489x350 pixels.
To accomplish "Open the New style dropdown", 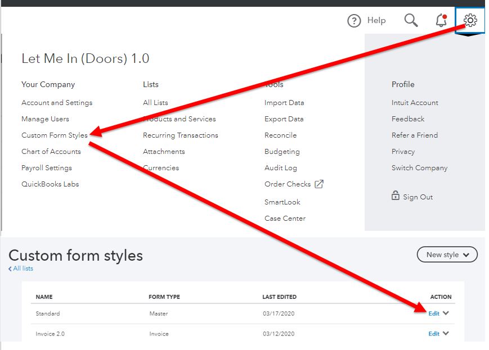I will [447, 254].
